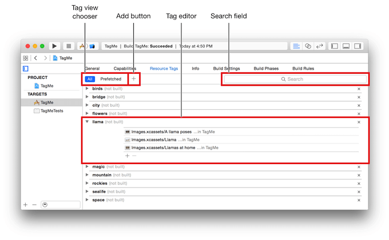Select Images.xcassets/Llama resource row
The width and height of the screenshot is (389, 240).
coord(241,140)
